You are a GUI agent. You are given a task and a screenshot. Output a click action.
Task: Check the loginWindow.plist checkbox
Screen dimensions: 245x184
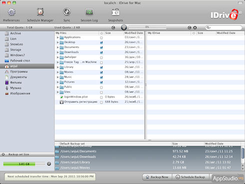click(101, 97)
